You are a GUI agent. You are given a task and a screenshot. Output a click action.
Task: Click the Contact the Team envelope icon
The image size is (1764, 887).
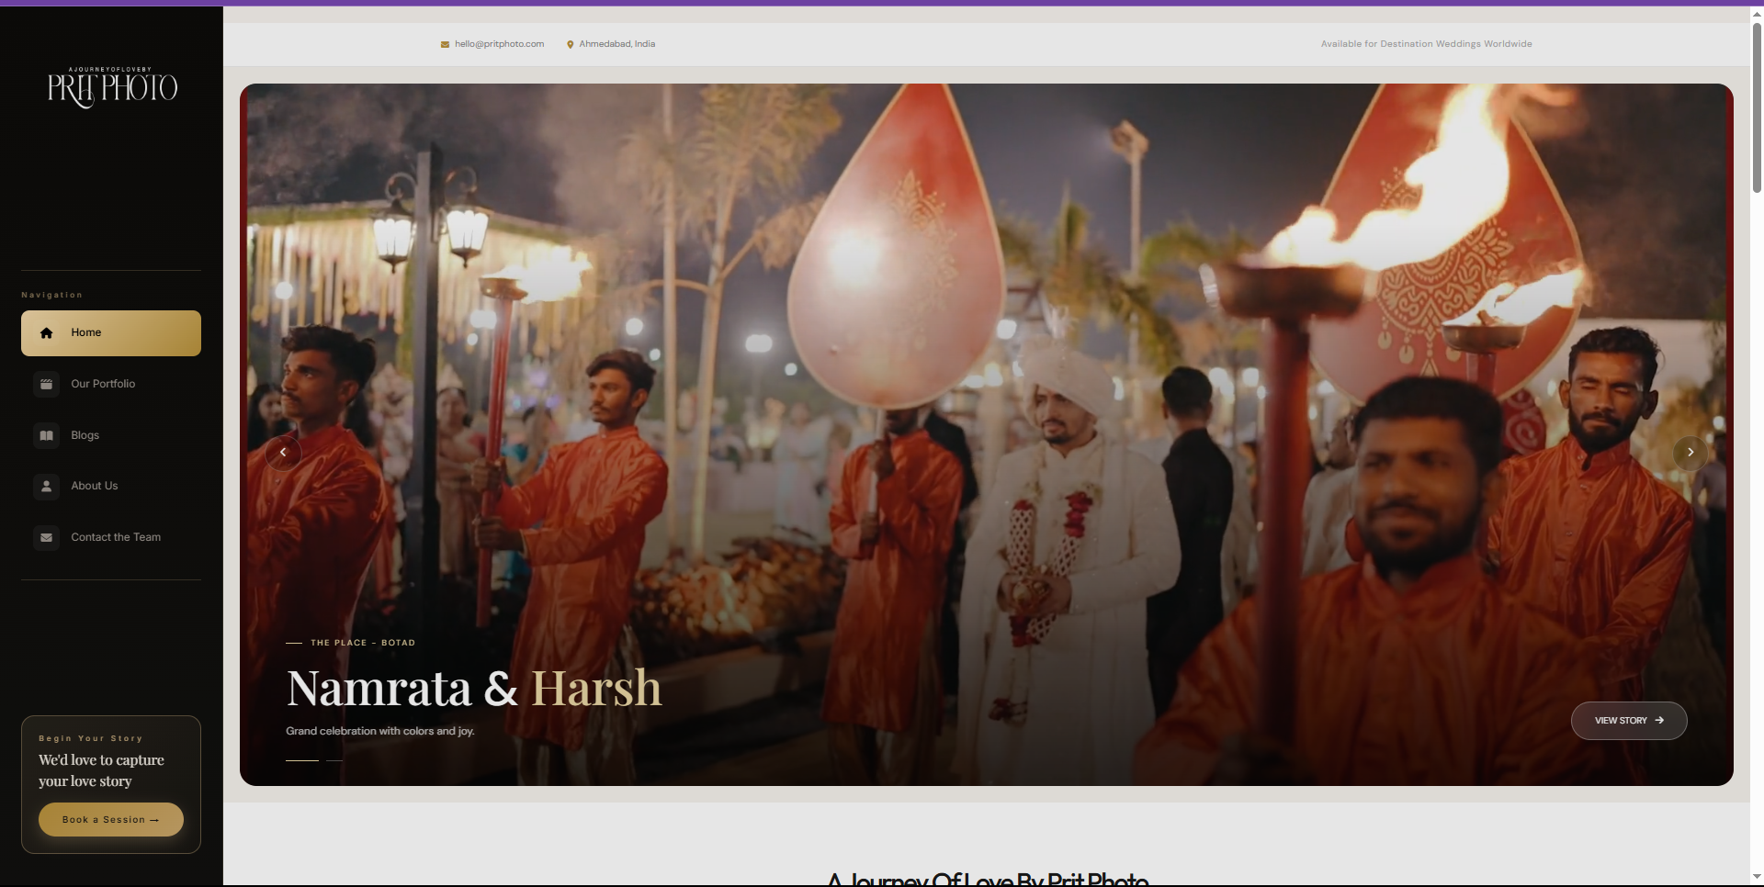(x=46, y=537)
